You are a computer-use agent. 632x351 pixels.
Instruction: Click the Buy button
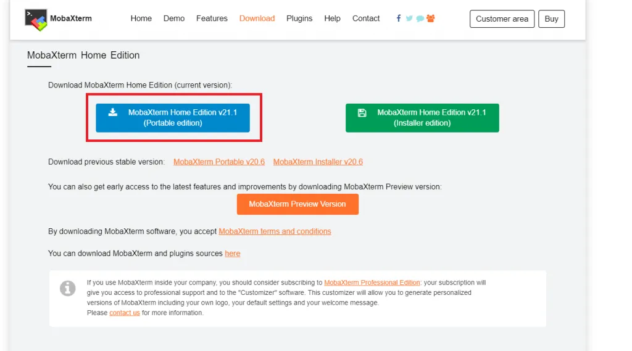(551, 19)
